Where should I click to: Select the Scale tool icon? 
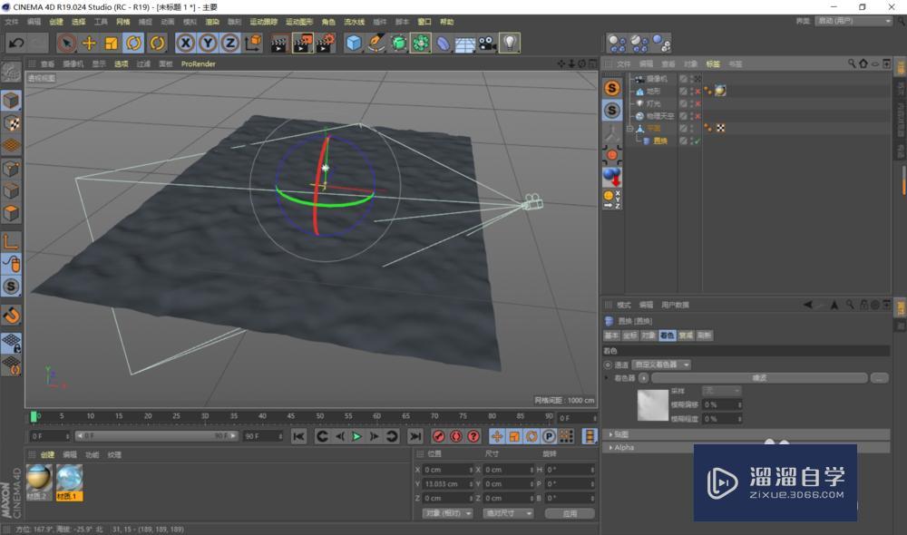(x=111, y=43)
